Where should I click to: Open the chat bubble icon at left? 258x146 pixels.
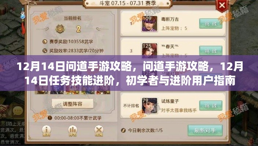[18, 111]
